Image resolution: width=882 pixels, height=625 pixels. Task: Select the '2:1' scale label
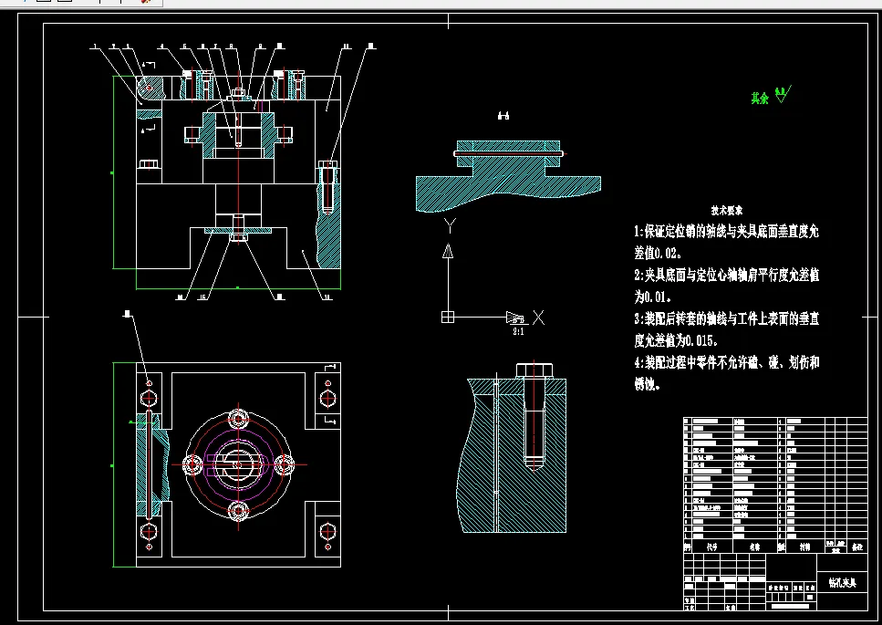pos(518,332)
